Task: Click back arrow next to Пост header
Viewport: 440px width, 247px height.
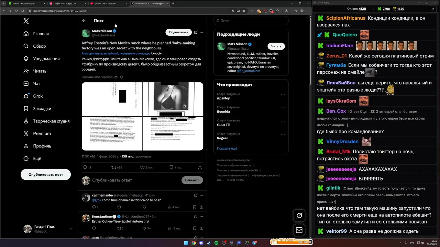Action: tap(84, 21)
